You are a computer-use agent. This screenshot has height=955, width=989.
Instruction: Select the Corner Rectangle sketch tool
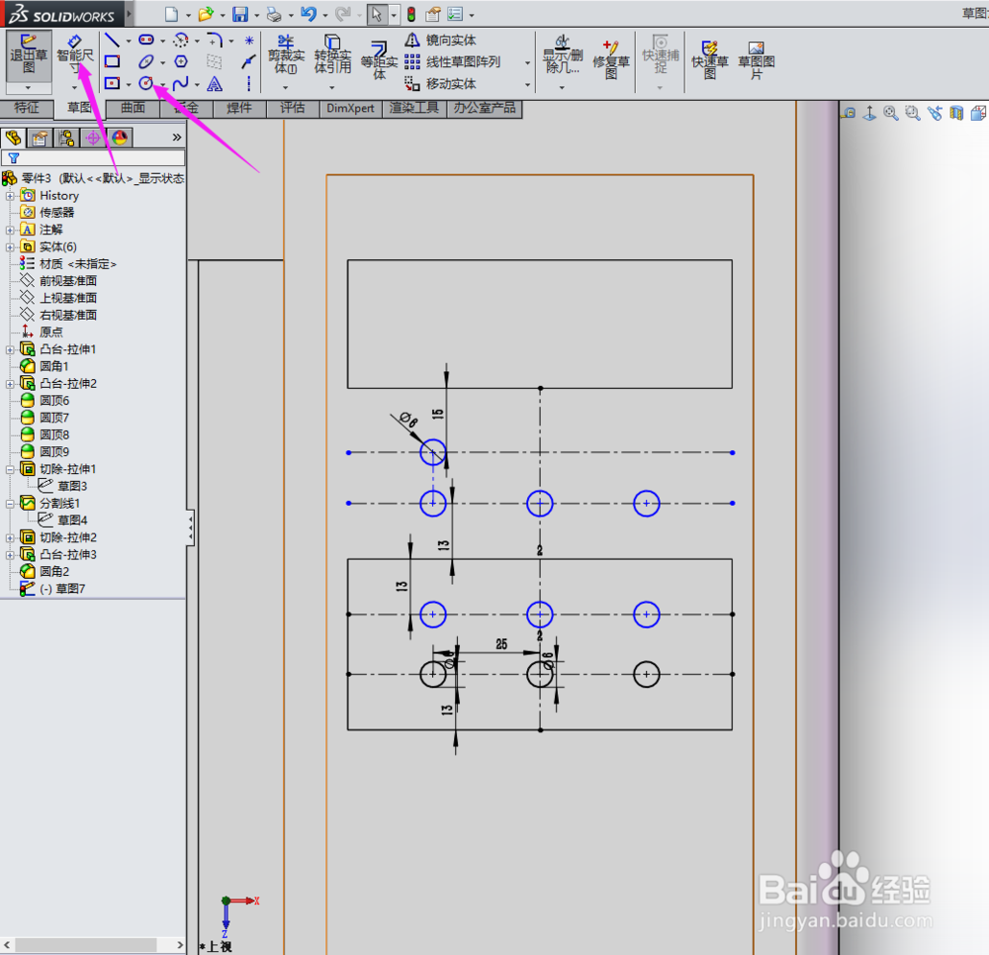click(x=113, y=61)
